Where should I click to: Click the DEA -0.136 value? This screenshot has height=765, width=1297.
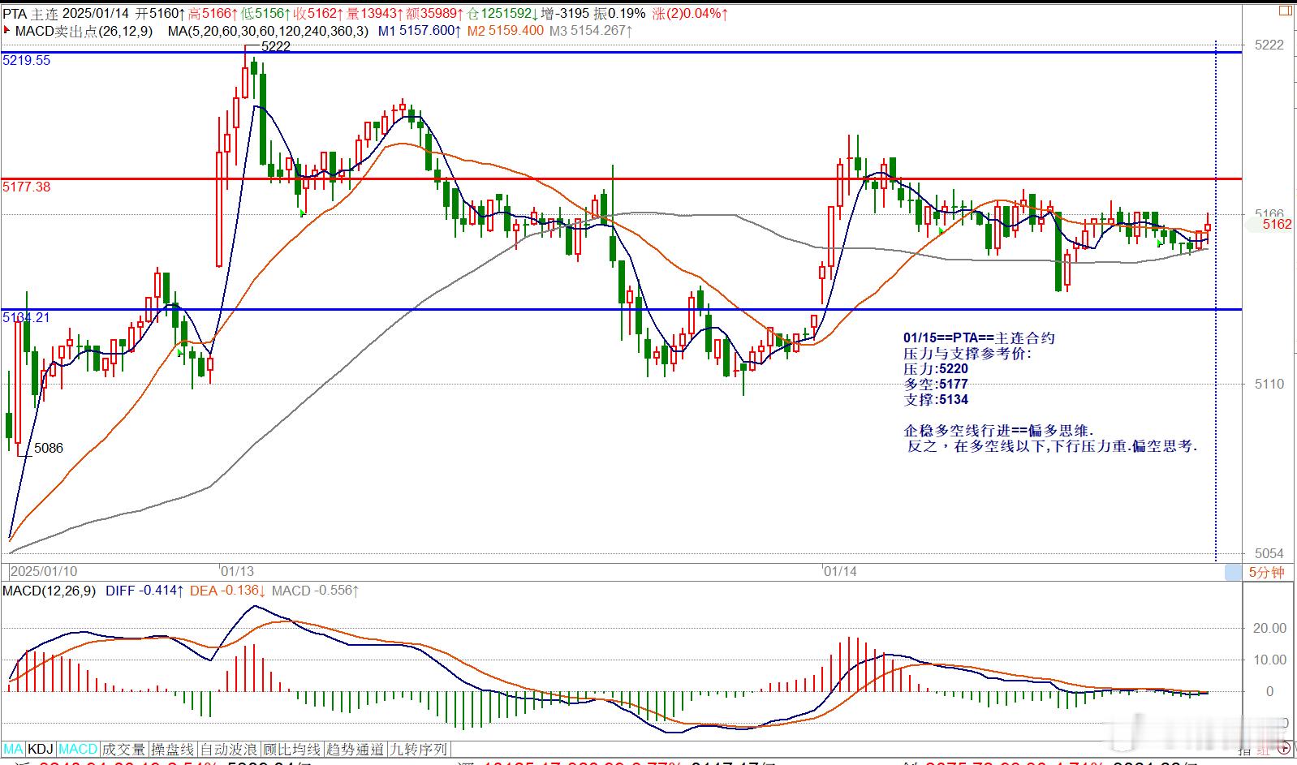tap(228, 591)
